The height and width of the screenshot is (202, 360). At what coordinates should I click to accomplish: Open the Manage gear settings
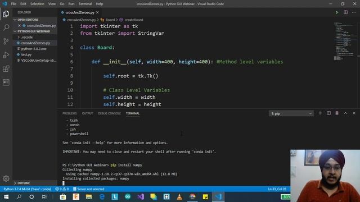6,178
